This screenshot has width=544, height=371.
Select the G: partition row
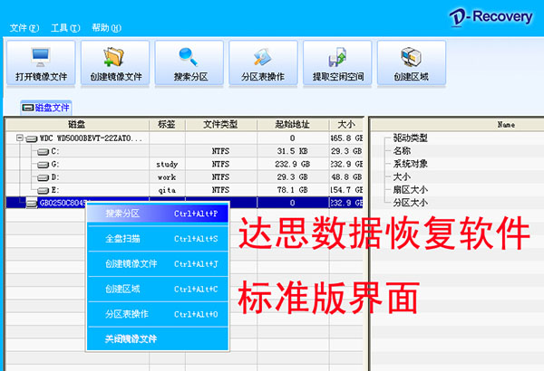[x=184, y=164]
